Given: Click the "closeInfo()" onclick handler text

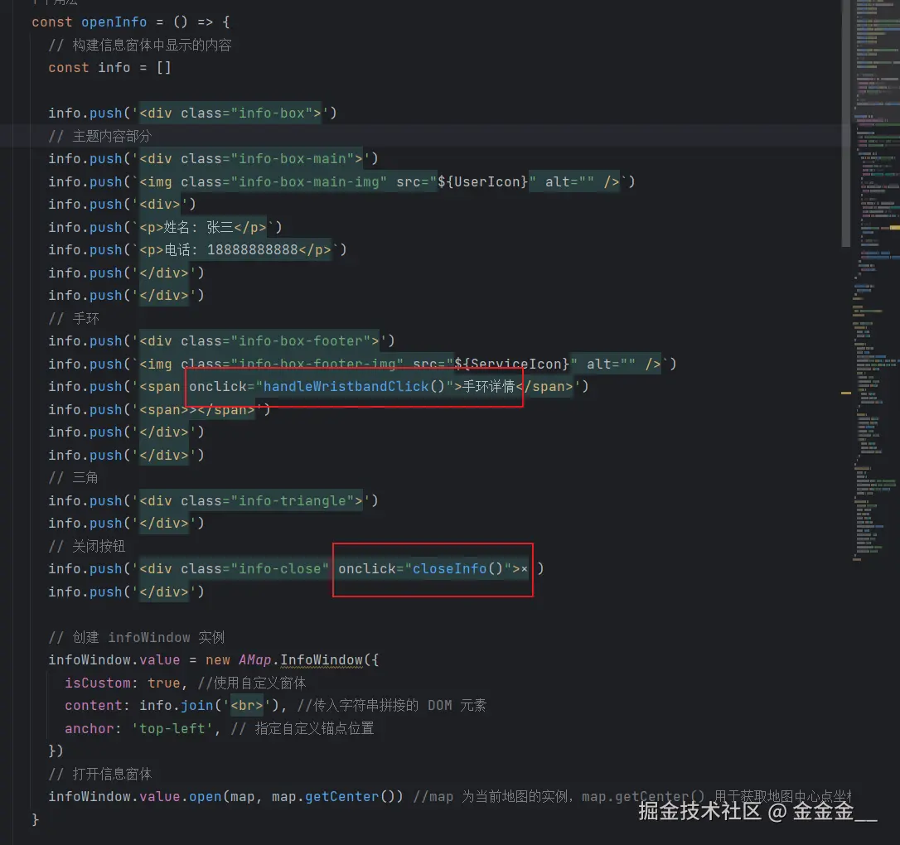Looking at the screenshot, I should click(457, 568).
